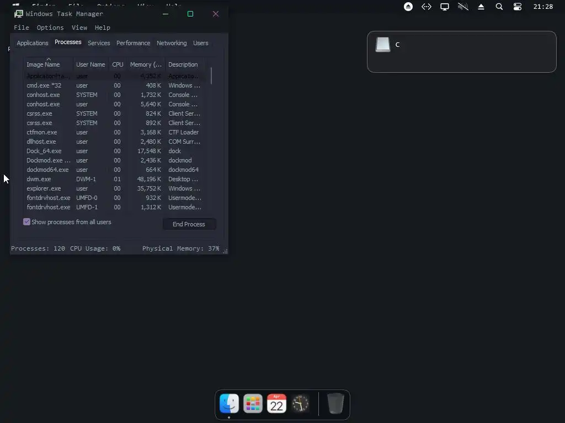
Task: Open the Trash icon in the dock
Action: click(335, 403)
